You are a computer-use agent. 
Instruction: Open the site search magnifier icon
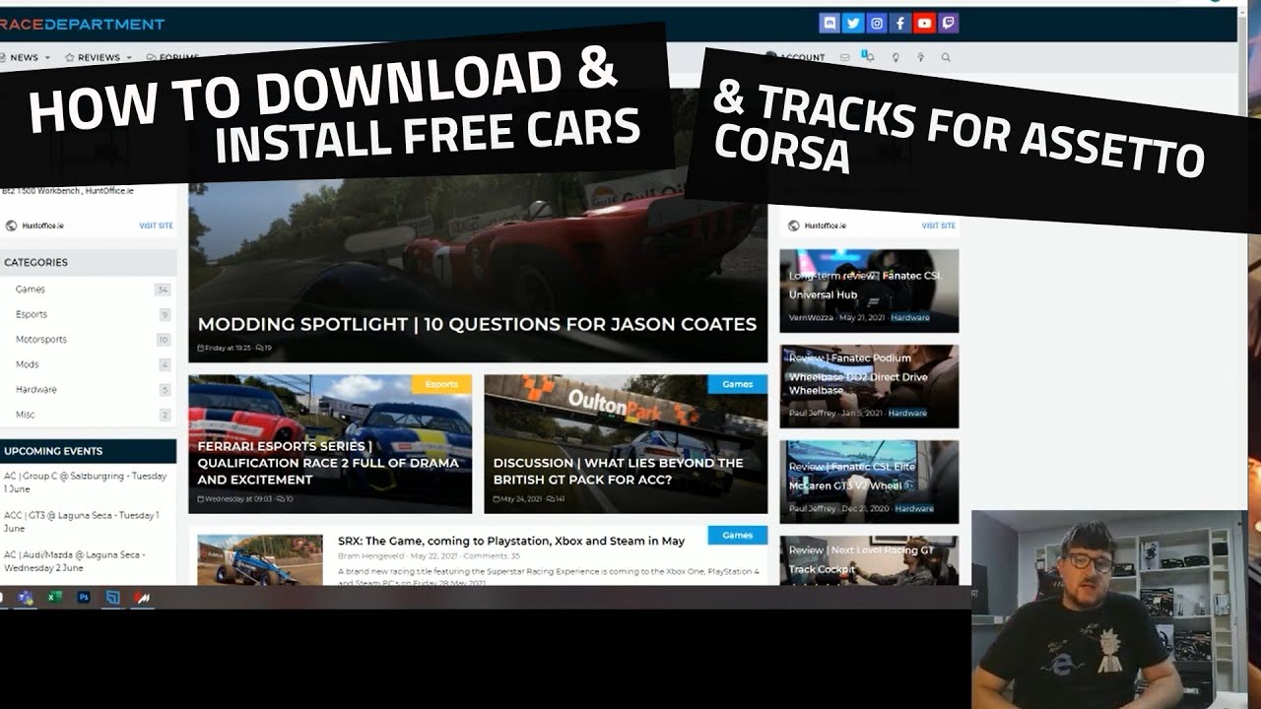tap(946, 58)
